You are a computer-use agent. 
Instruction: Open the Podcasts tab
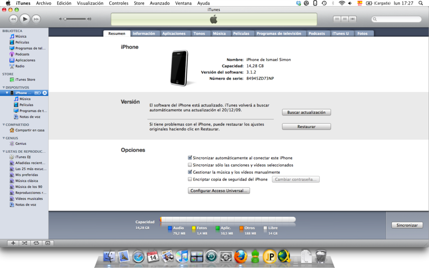(x=317, y=33)
